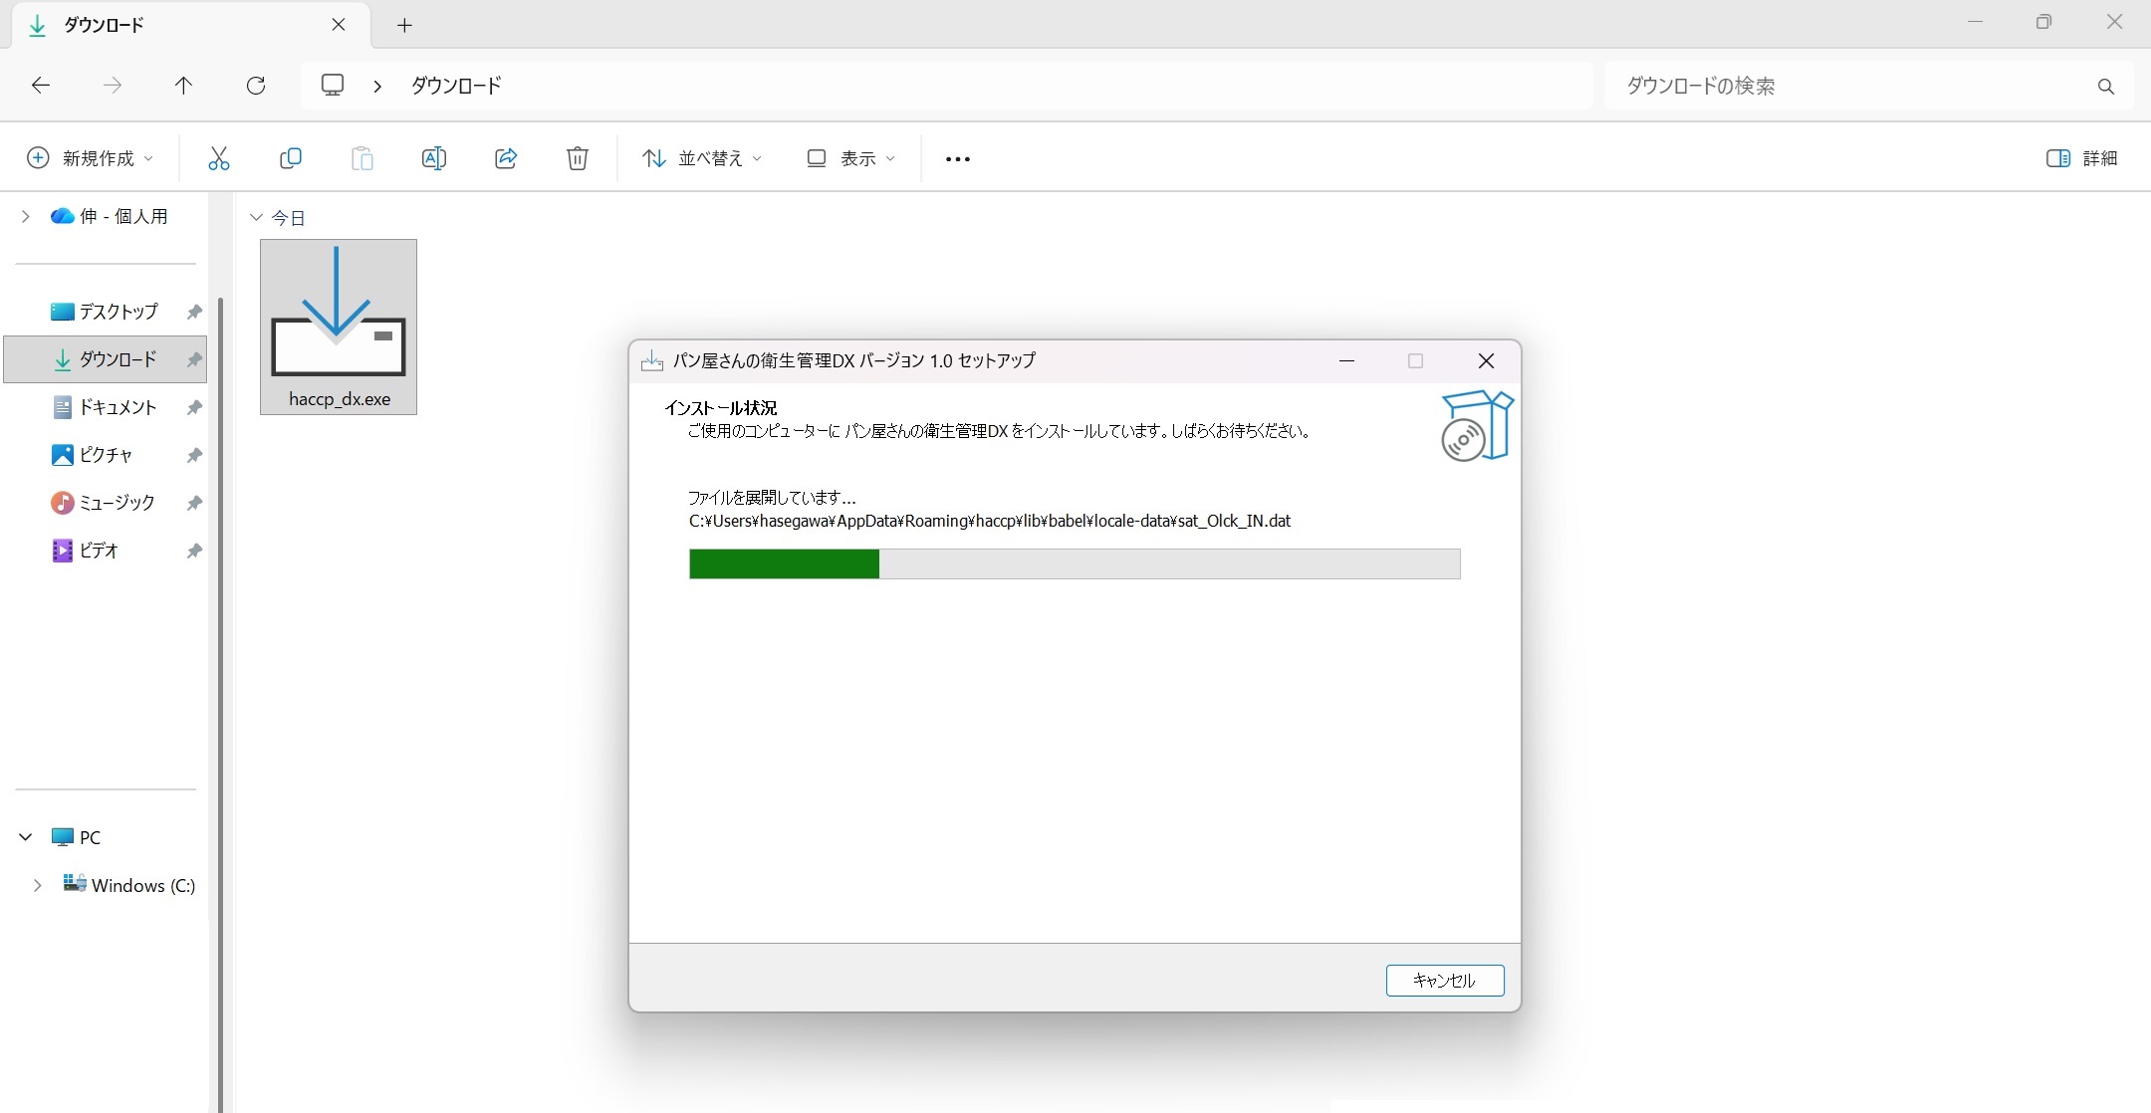This screenshot has height=1113, width=2151.
Task: Click the Cut scissors icon
Action: click(x=219, y=158)
